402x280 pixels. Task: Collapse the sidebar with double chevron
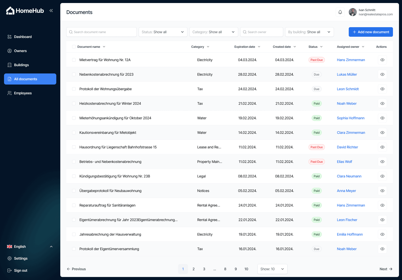tap(51, 11)
